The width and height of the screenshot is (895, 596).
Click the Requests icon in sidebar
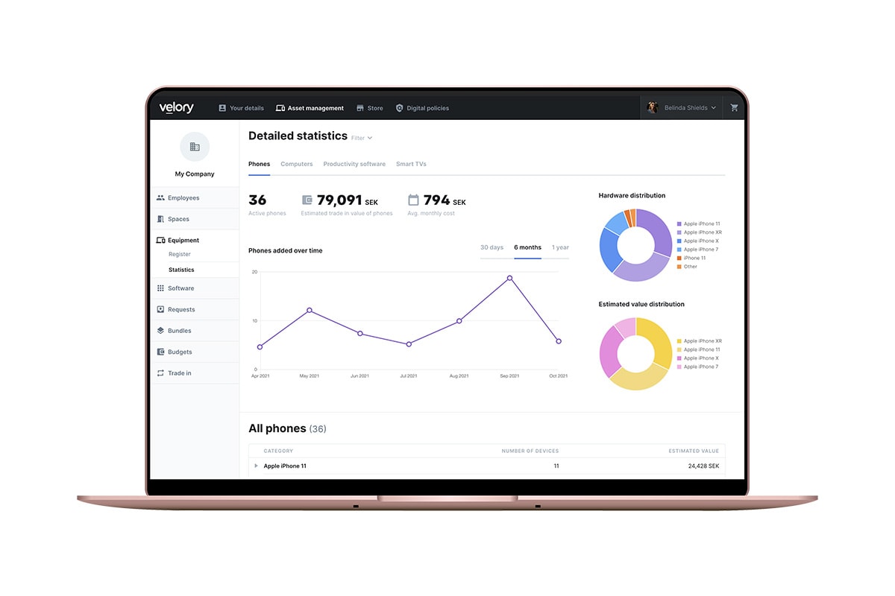(x=160, y=309)
